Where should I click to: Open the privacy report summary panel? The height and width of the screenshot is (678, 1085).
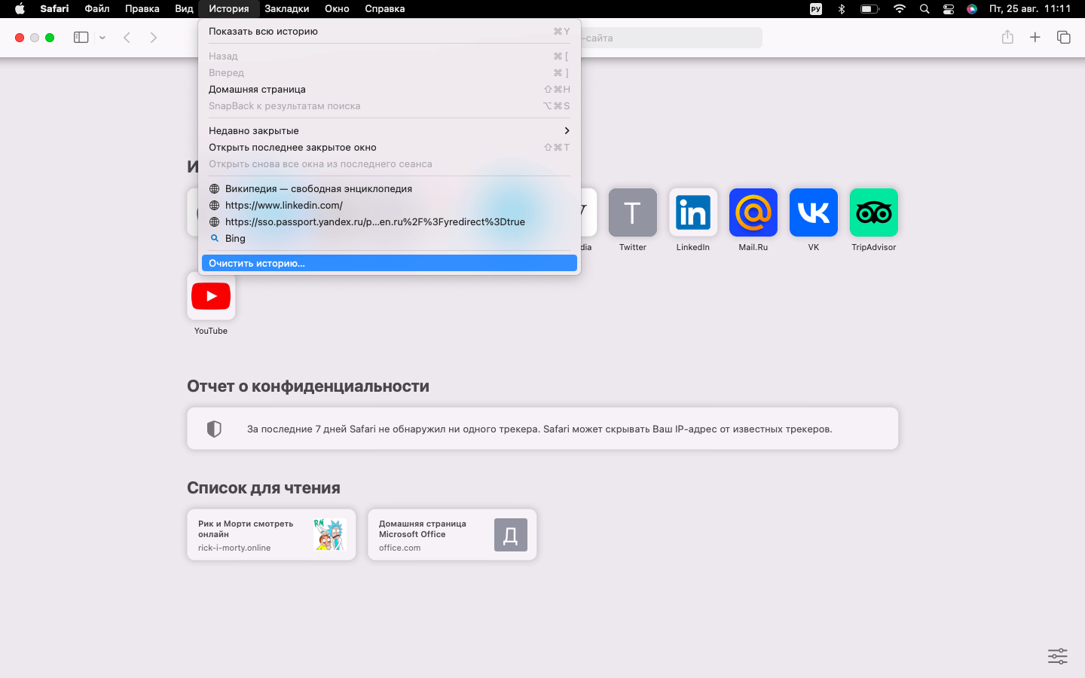(542, 429)
